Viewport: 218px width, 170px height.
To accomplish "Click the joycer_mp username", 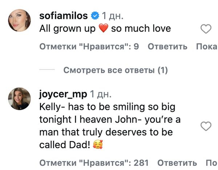I will tap(63, 94).
